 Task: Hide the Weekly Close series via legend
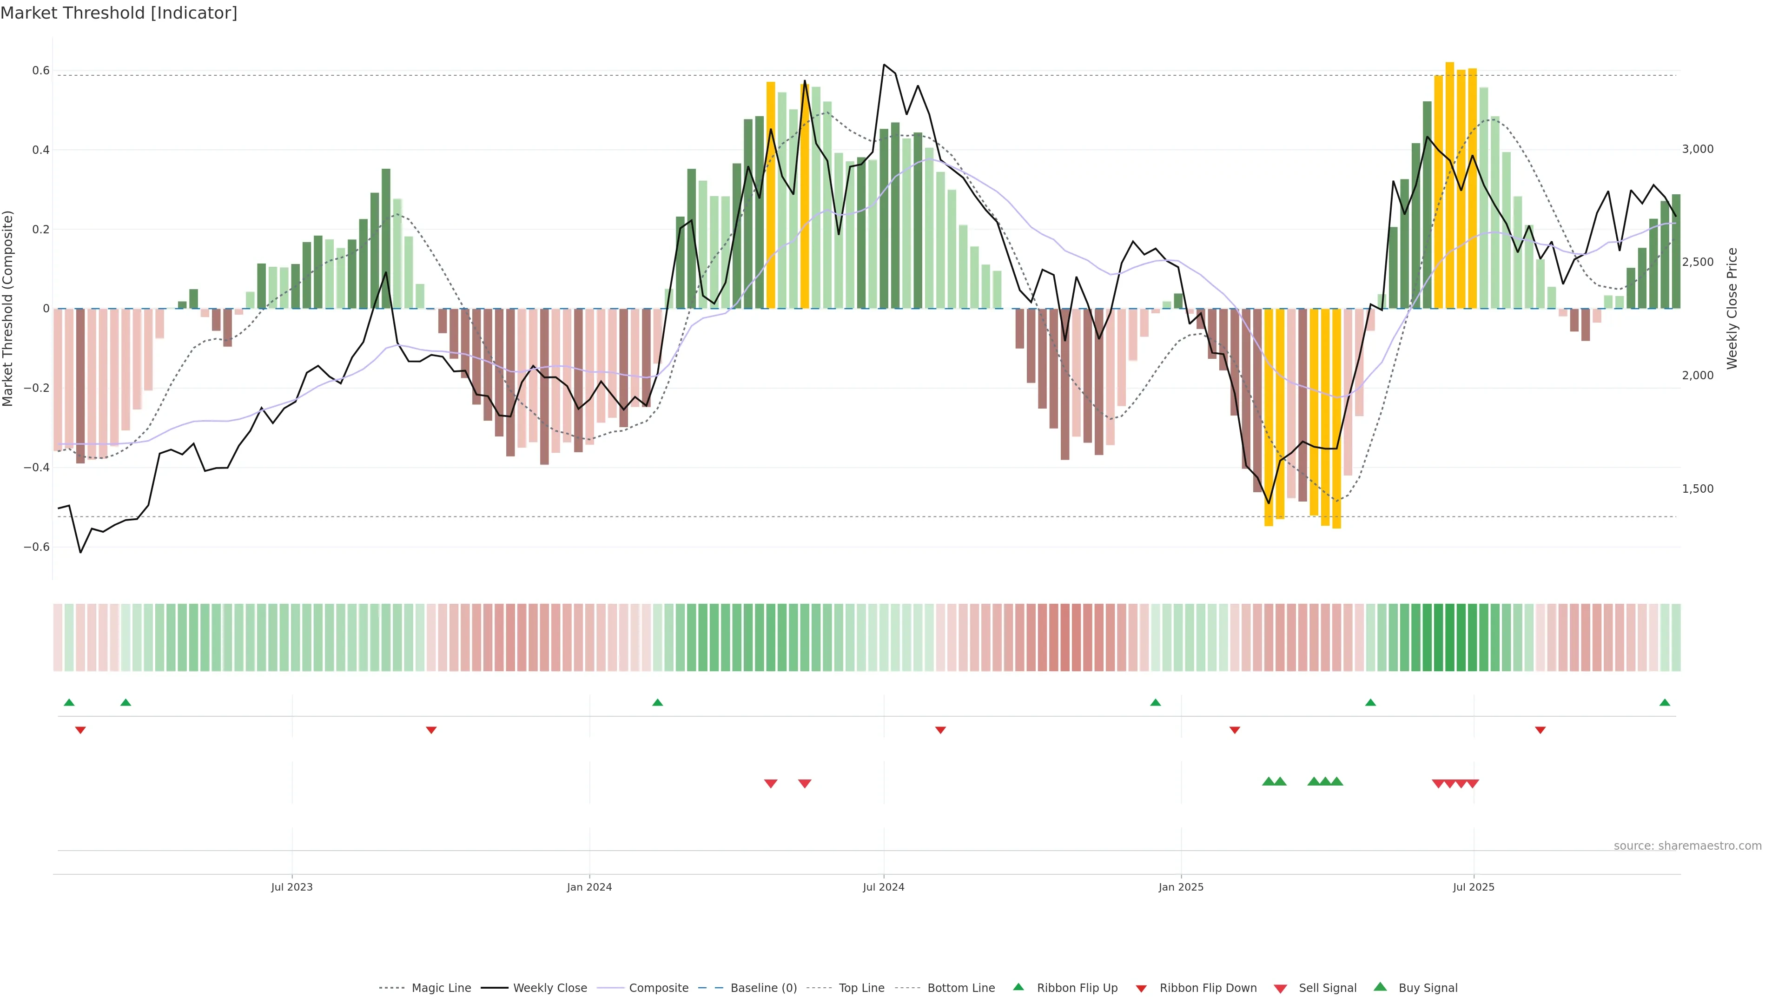549,988
